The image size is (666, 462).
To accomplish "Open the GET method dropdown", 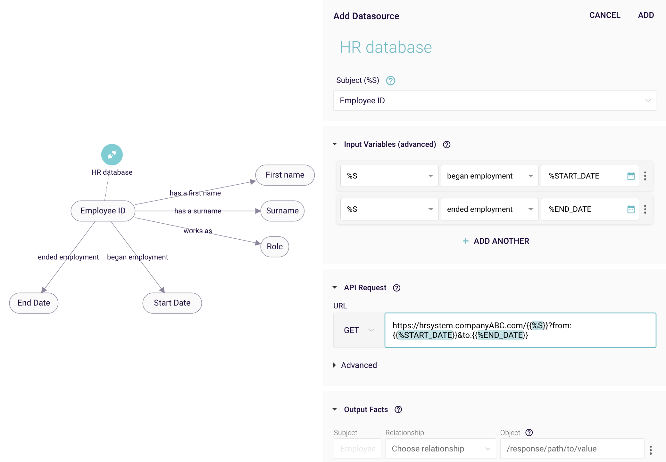I will 359,330.
